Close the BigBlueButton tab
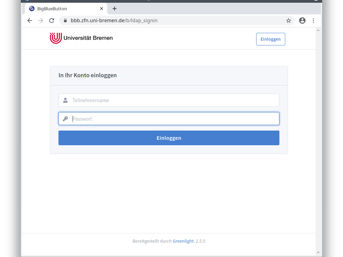 102,9
